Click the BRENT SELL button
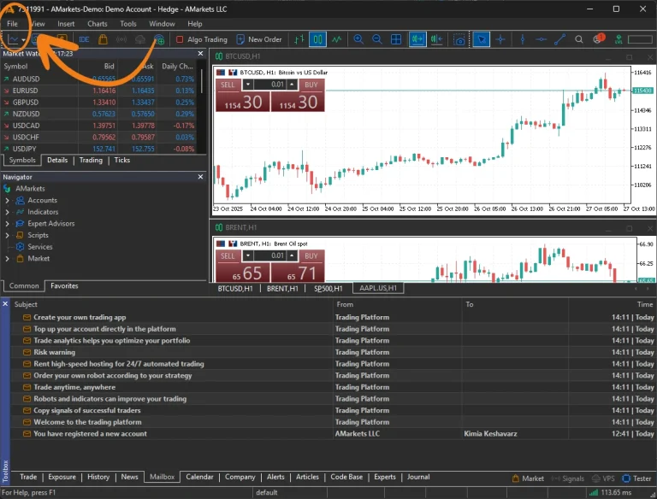 point(242,267)
